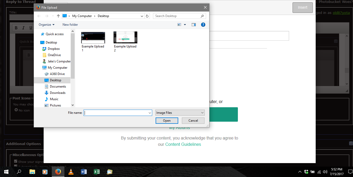Viewport: 353px width, 177px height.
Task: Click New folder in the toolbar
Action: tap(70, 25)
